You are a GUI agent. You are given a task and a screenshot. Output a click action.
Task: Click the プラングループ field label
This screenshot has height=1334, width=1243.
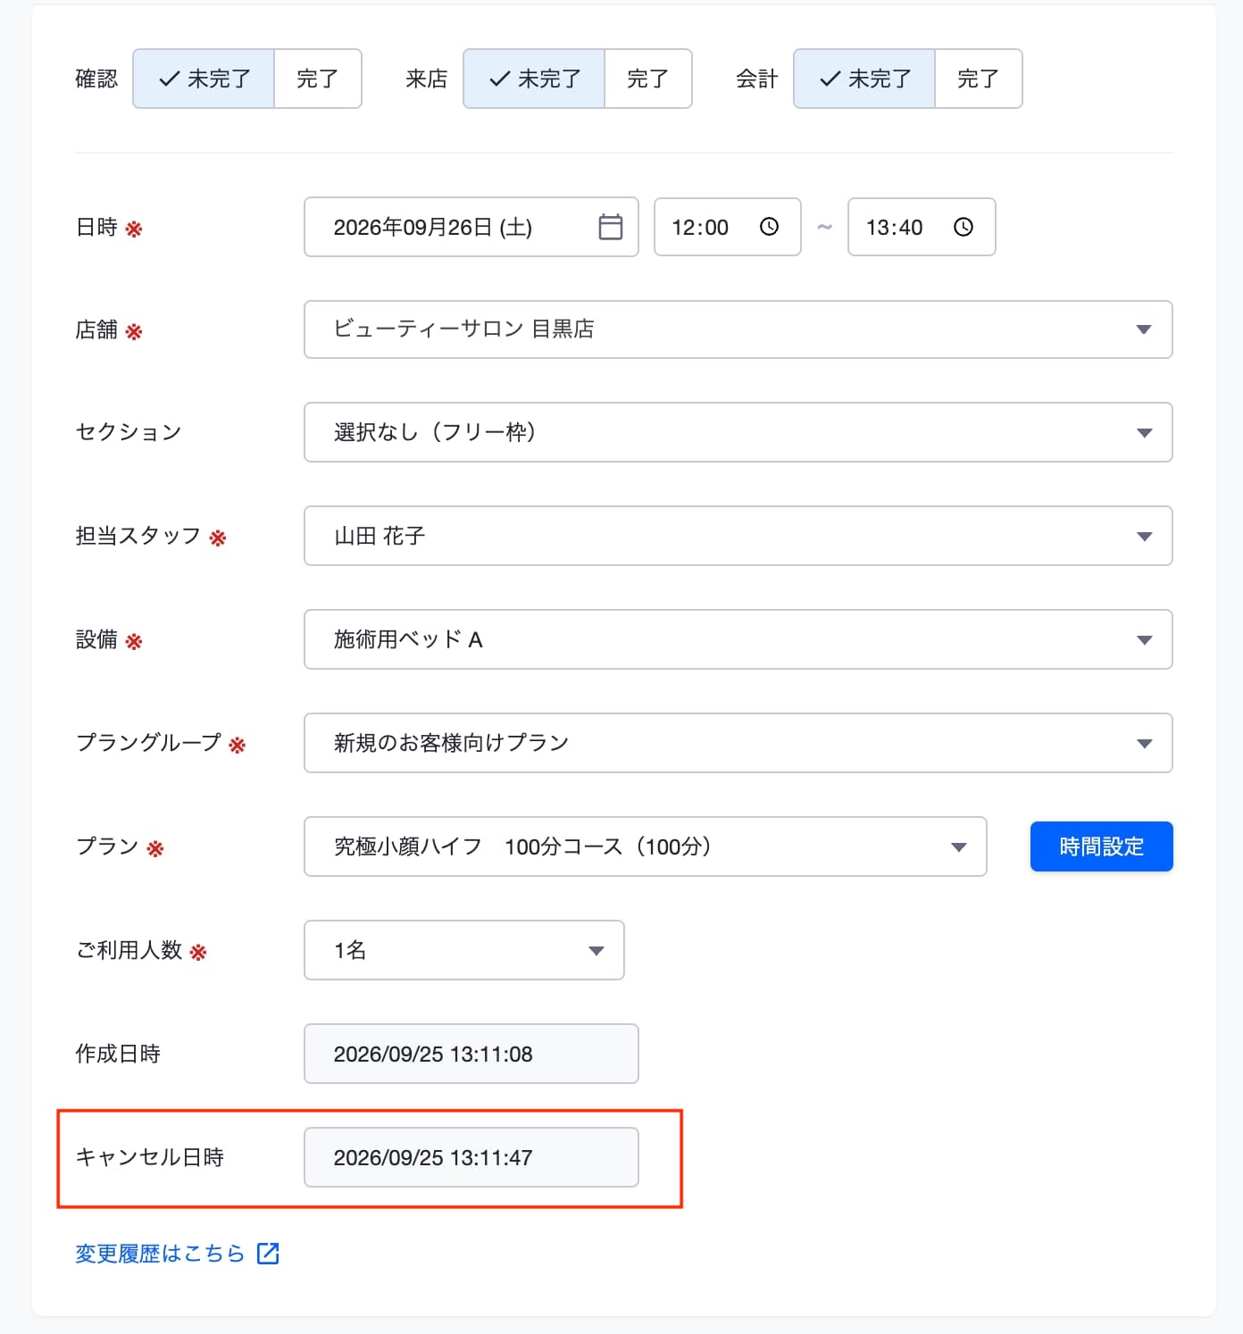148,743
